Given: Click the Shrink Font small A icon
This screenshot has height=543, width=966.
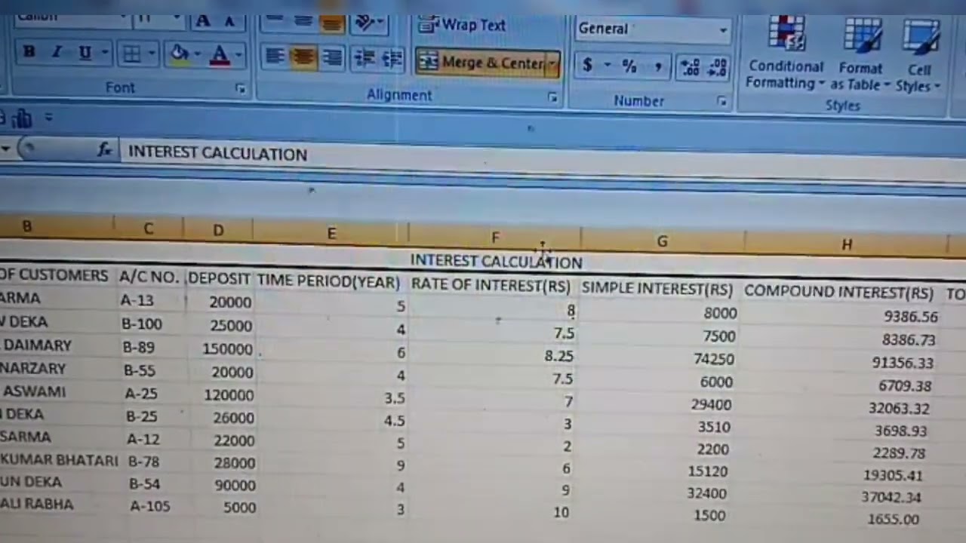Looking at the screenshot, I should [x=229, y=23].
